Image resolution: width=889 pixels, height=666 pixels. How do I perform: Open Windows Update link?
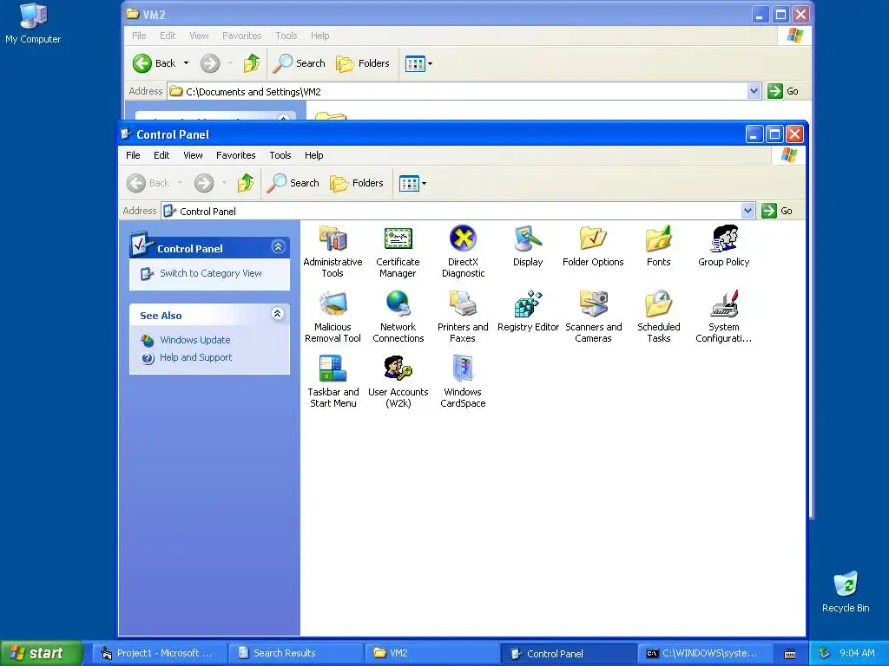click(x=195, y=340)
